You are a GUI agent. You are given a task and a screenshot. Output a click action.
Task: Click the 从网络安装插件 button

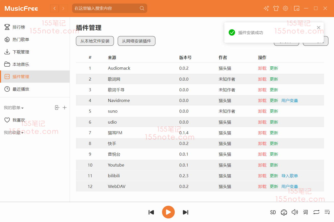point(136,41)
